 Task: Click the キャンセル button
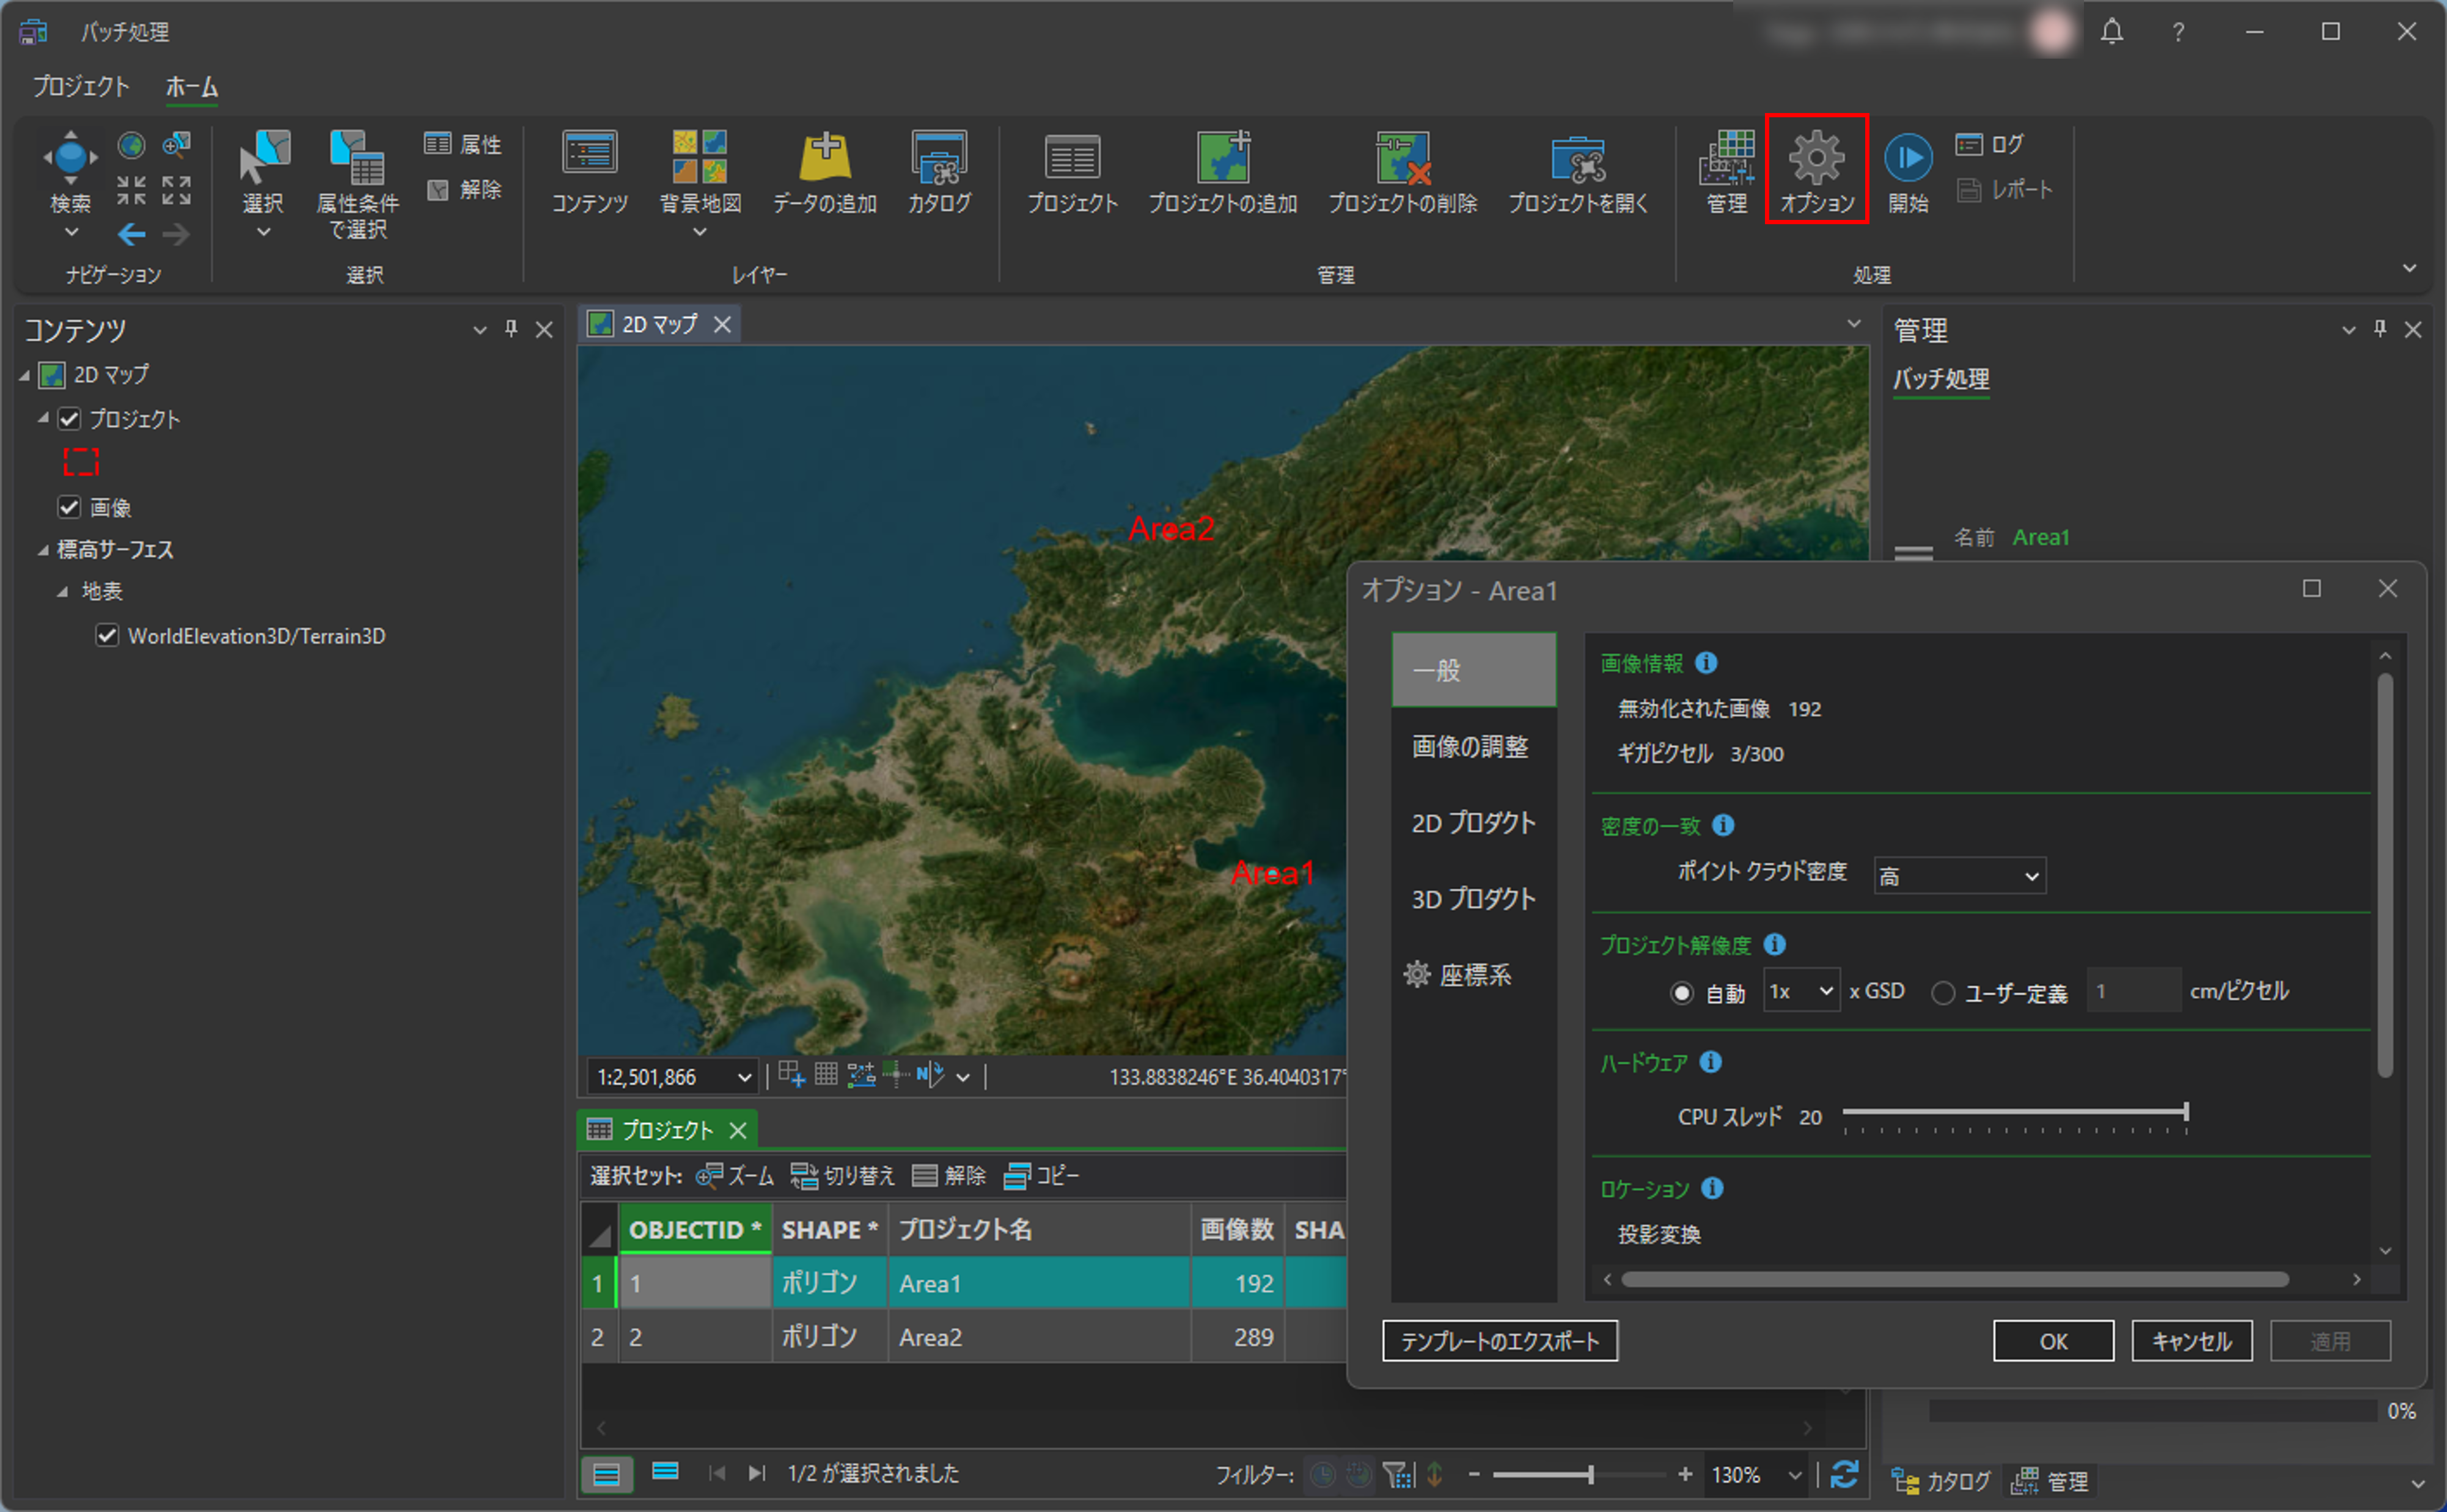pos(2191,1341)
